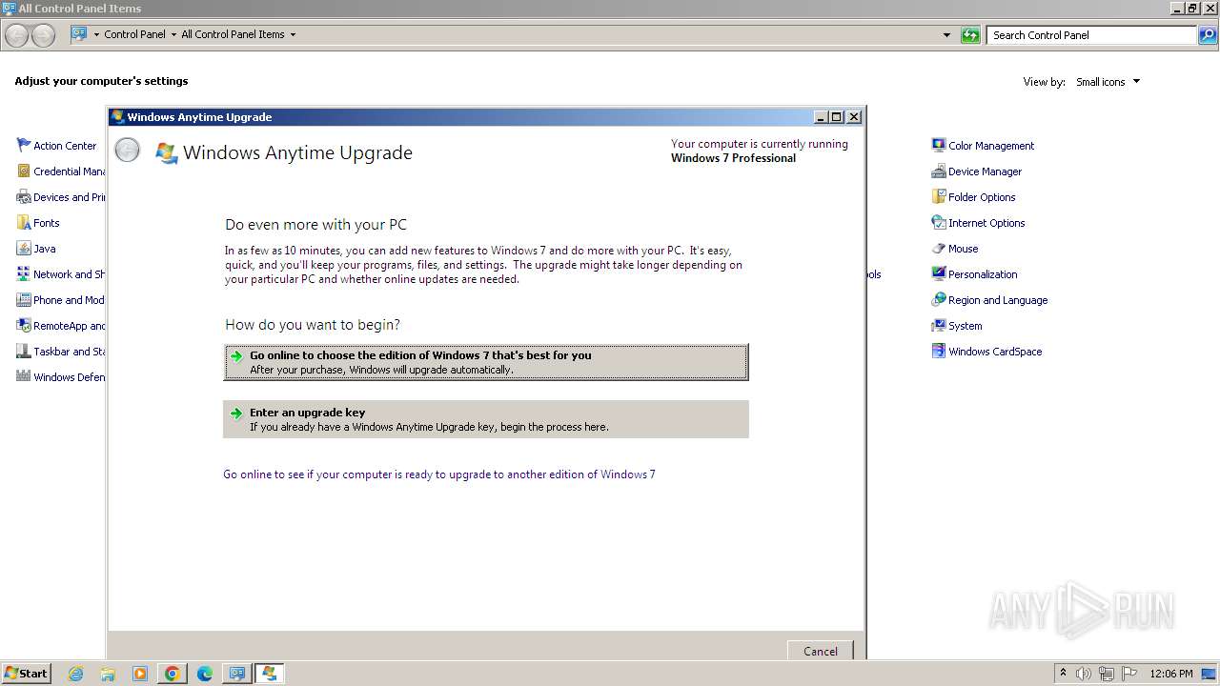Viewport: 1220px width, 686px height.
Task: Click the search magnifier icon
Action: (1208, 35)
